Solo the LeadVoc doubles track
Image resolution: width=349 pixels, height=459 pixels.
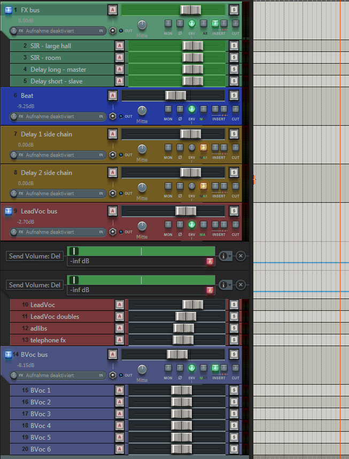[x=234, y=317]
